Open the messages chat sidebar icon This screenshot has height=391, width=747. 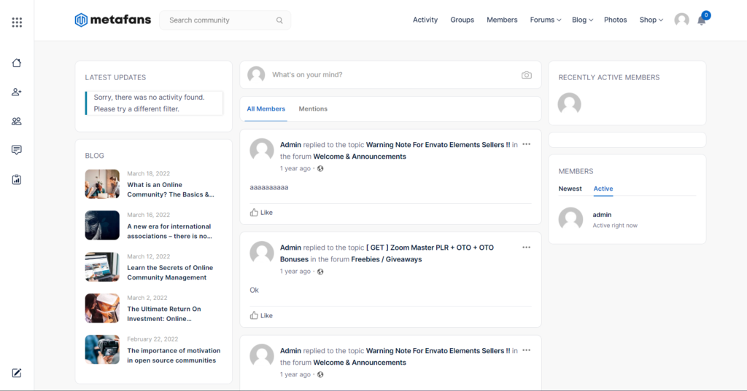17,150
